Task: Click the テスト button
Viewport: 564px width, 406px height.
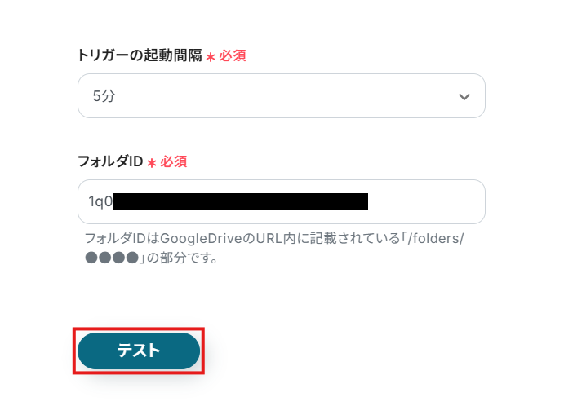Action: pyautogui.click(x=139, y=351)
